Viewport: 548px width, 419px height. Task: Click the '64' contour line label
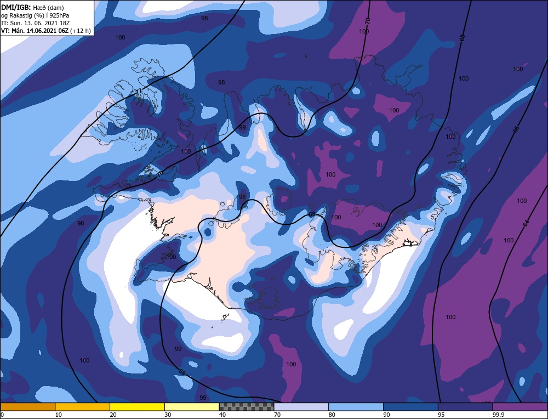pos(526,223)
